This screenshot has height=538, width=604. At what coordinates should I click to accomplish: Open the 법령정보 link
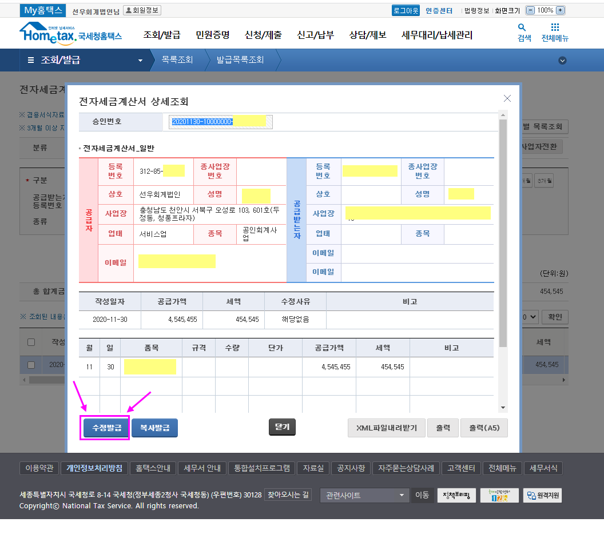tap(476, 10)
